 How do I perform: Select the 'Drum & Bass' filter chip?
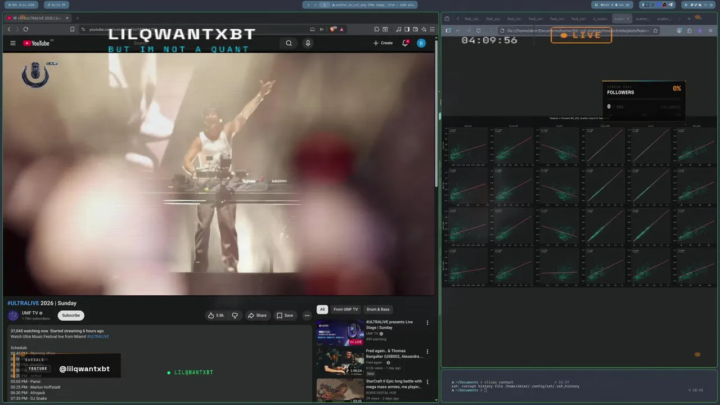point(378,309)
